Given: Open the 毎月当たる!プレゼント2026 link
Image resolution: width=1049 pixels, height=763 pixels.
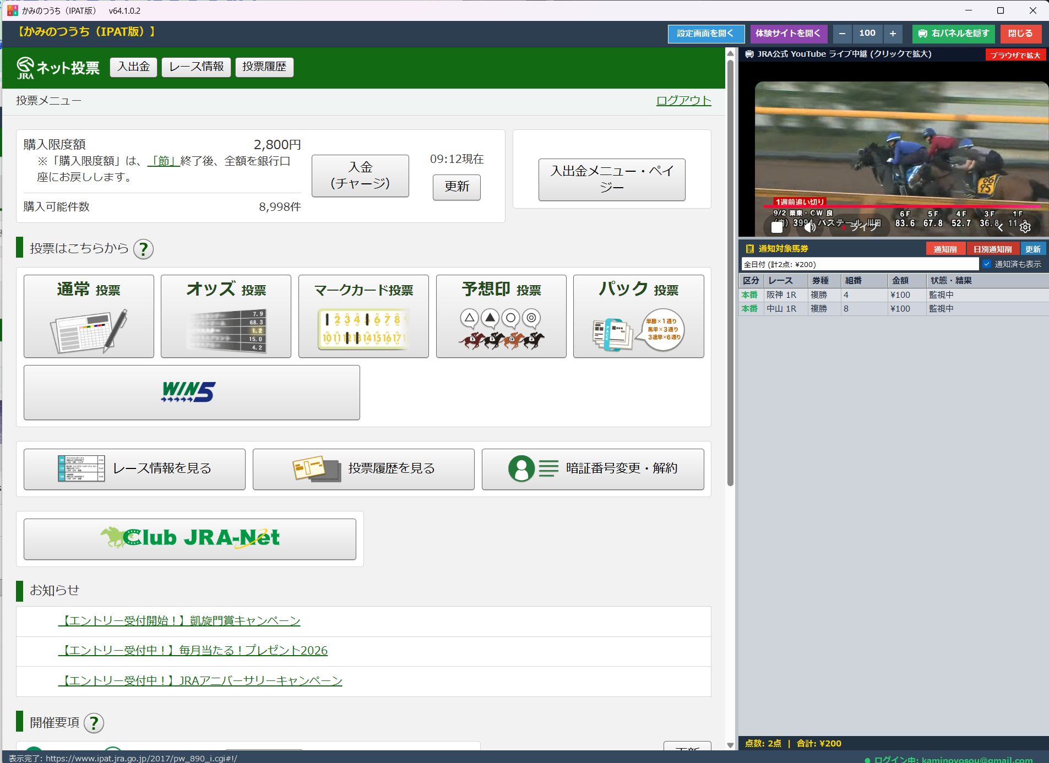Looking at the screenshot, I should (x=193, y=651).
